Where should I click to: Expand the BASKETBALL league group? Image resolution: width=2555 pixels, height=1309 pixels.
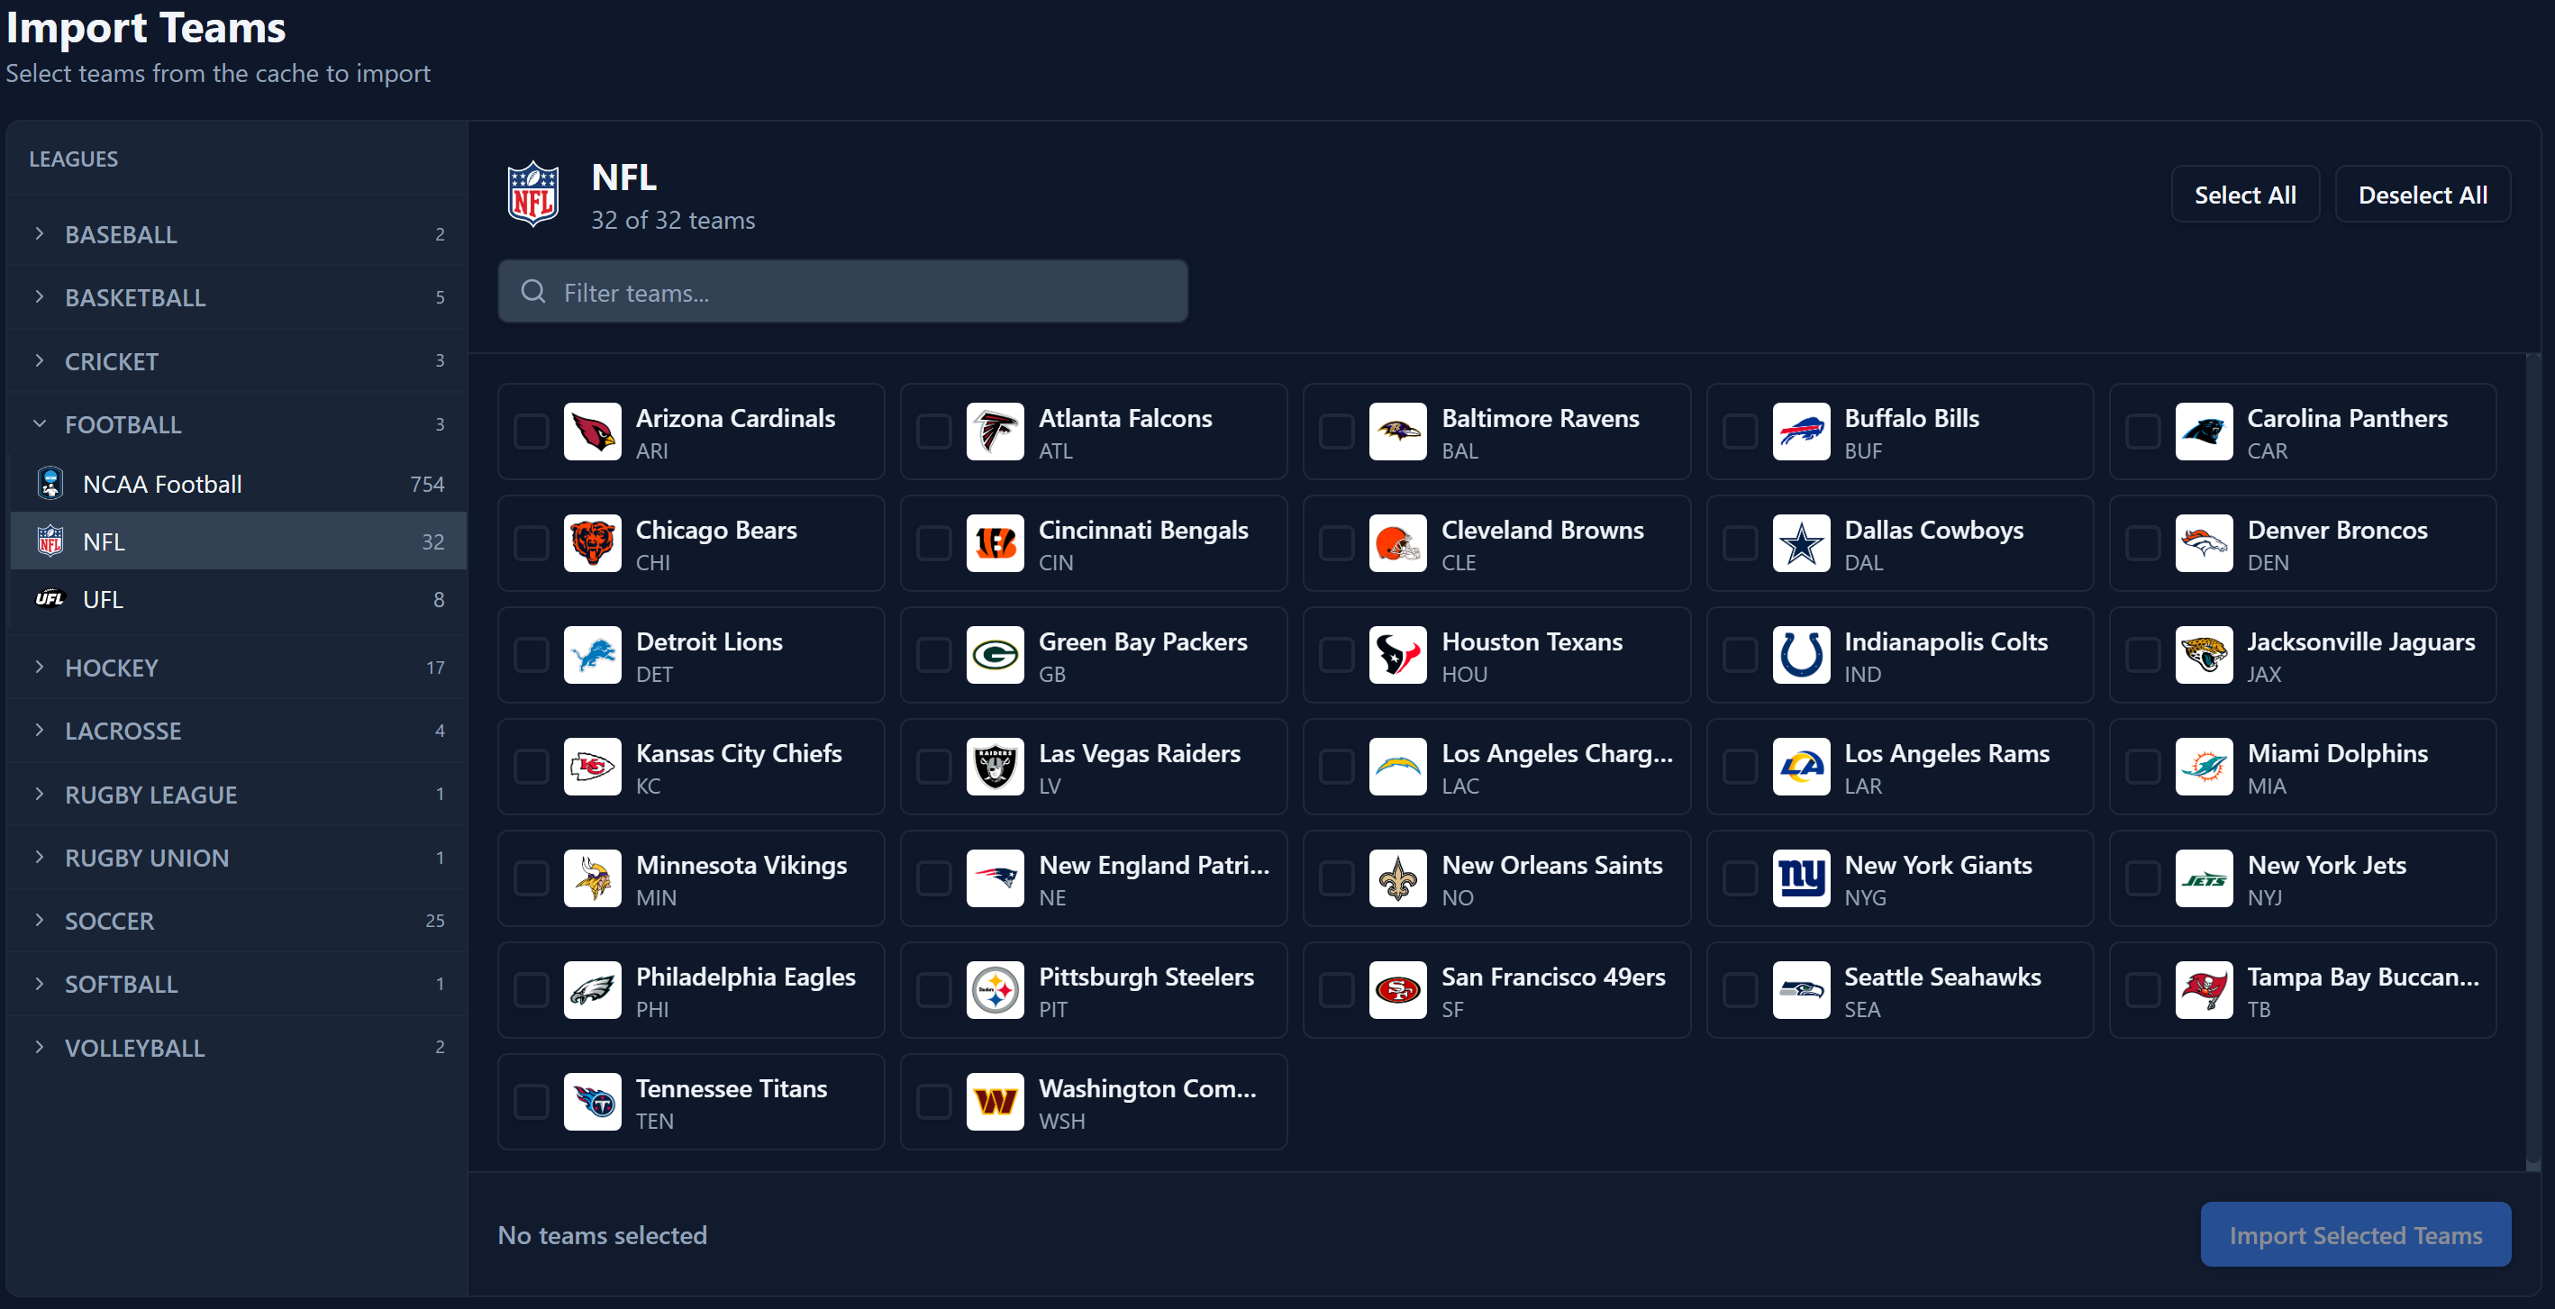click(x=135, y=297)
